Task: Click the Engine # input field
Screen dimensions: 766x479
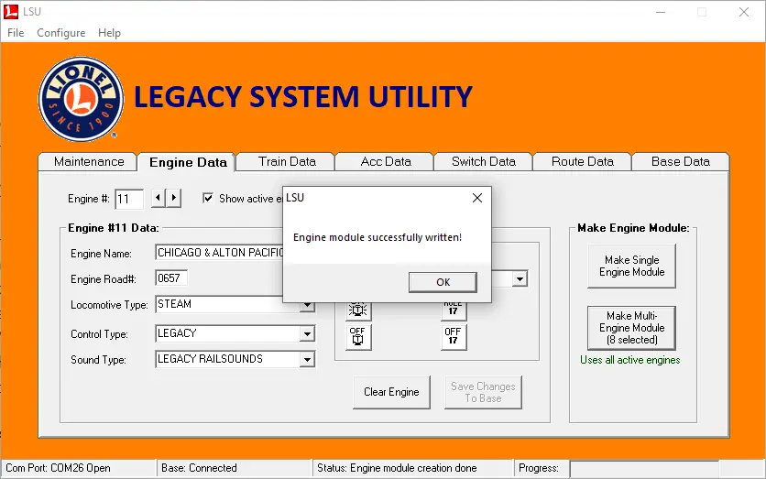Action: [129, 199]
